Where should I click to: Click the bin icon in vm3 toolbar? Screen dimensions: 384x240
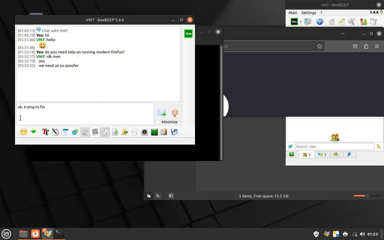[x=373, y=22]
